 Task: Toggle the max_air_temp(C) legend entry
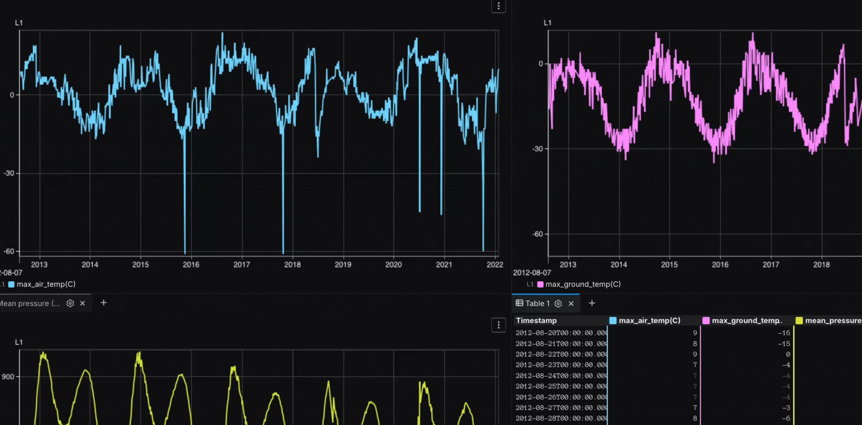46,284
